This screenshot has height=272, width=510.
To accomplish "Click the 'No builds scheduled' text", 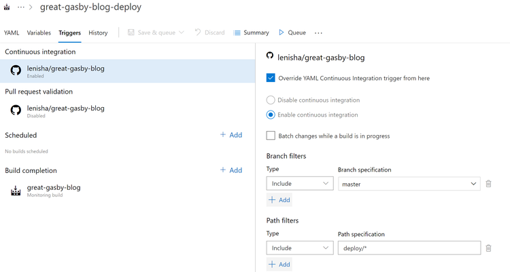I will coord(27,151).
